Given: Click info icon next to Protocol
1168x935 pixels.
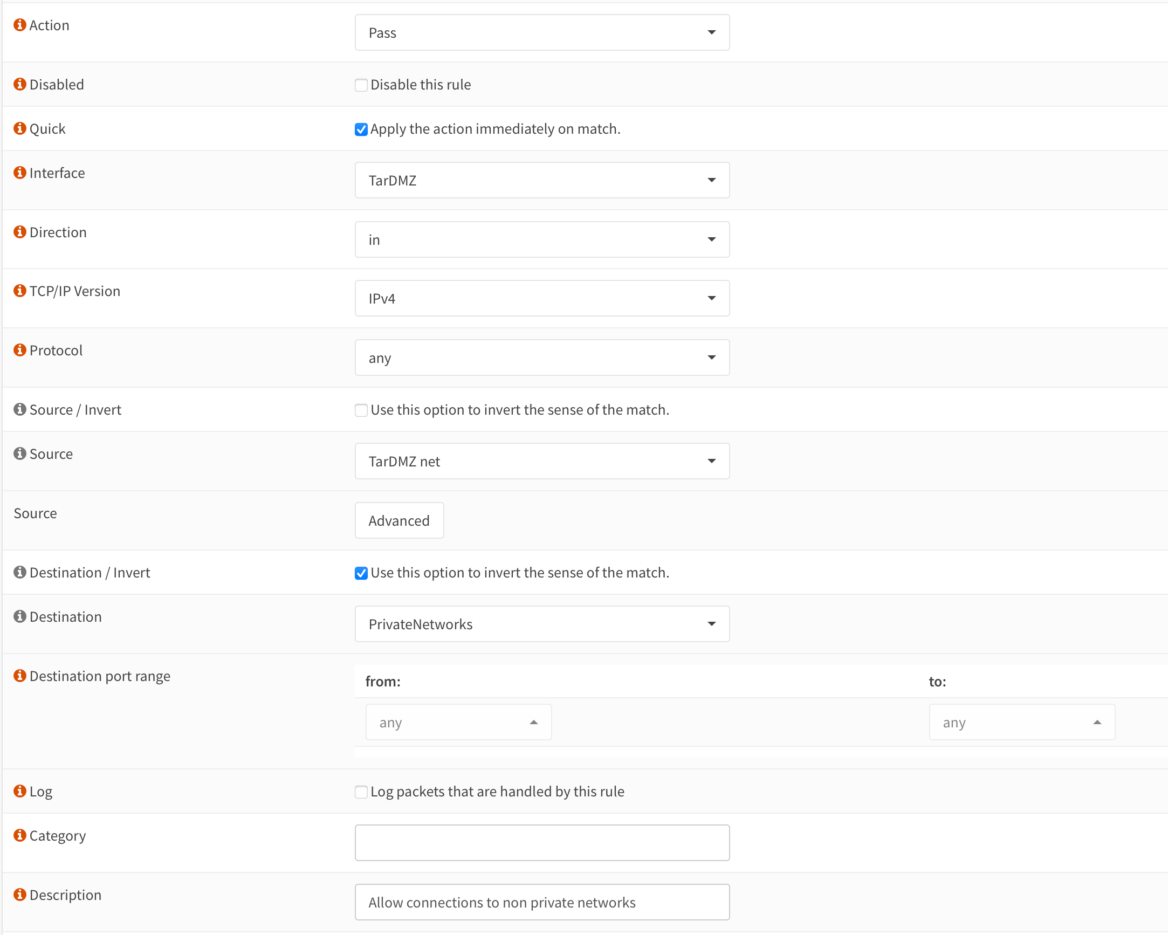Looking at the screenshot, I should click(19, 350).
